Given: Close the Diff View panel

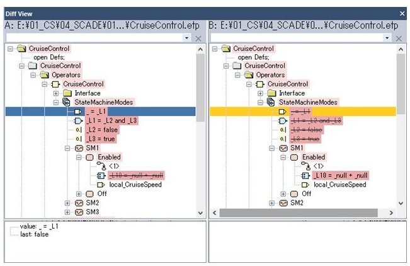Looking at the screenshot, I should [x=402, y=13].
